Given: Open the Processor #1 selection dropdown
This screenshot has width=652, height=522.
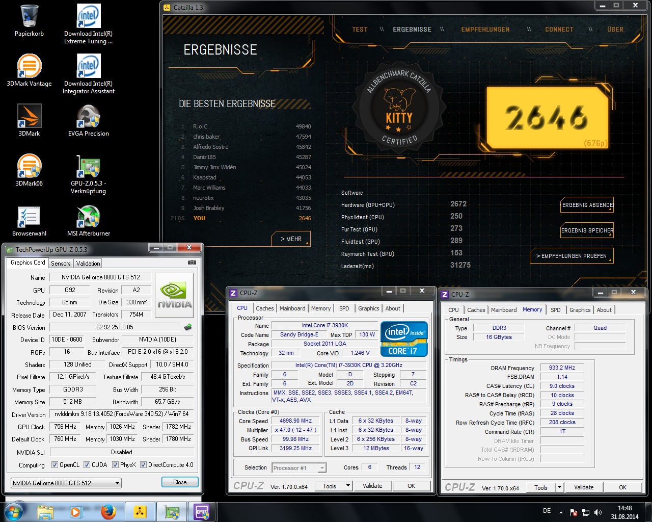Looking at the screenshot, I should [x=299, y=468].
